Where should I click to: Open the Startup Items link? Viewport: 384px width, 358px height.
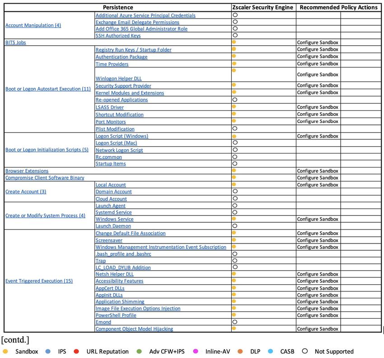(x=111, y=164)
